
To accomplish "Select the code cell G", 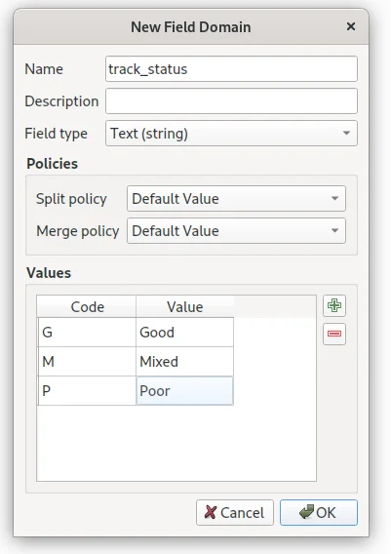I will tap(87, 333).
